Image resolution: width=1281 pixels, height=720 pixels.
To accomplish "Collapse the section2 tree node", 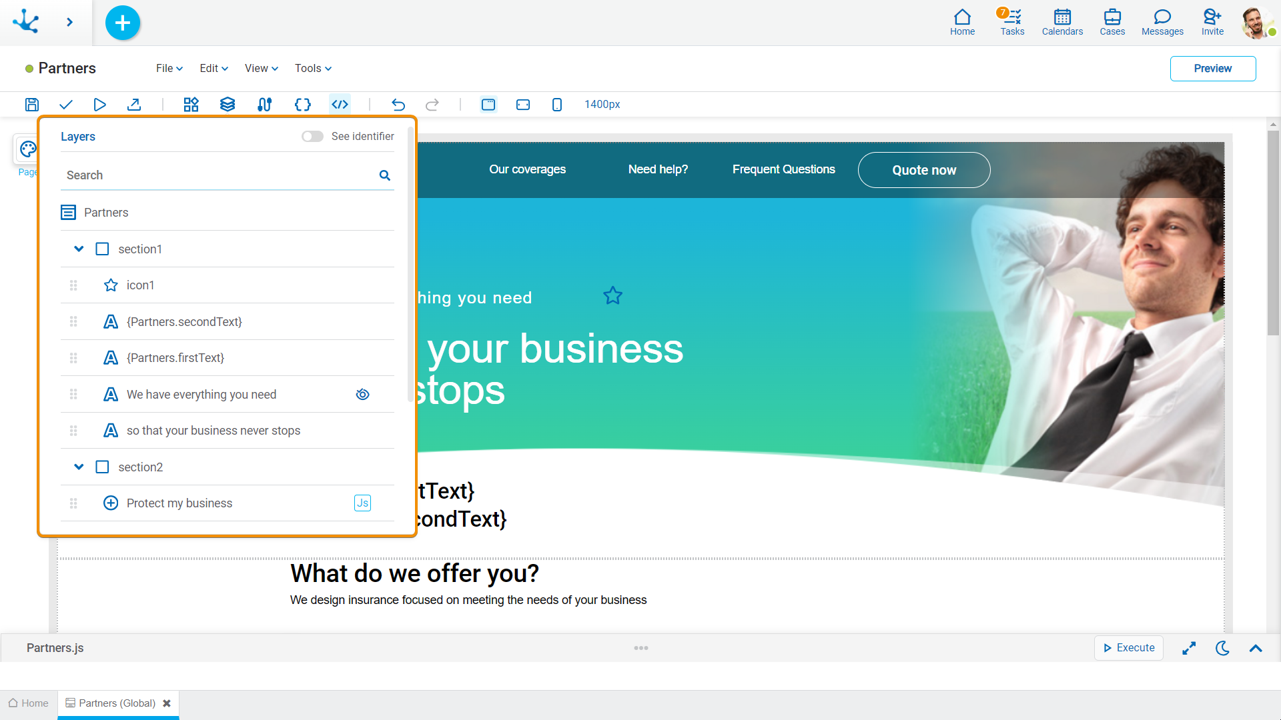I will [79, 467].
